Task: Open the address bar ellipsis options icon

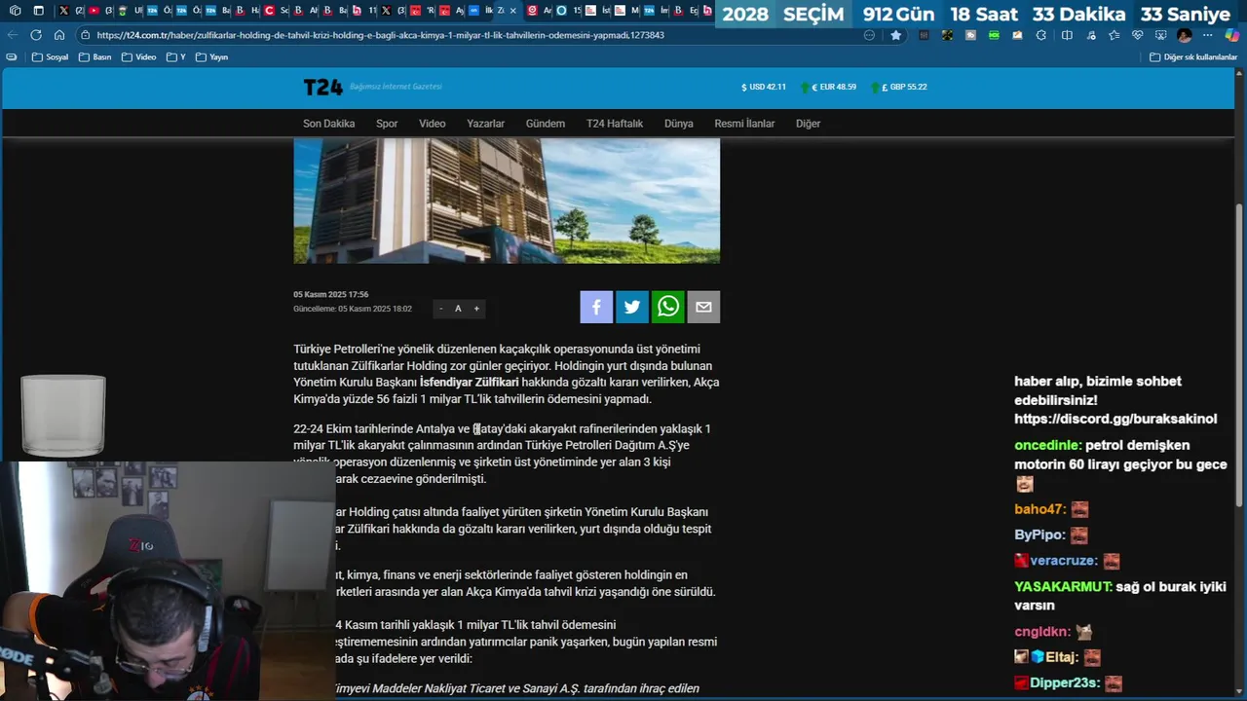Action: (870, 35)
